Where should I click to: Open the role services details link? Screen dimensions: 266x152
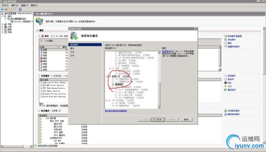click(116, 111)
